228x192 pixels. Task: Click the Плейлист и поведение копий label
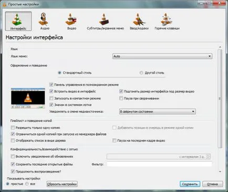[x=31, y=120]
